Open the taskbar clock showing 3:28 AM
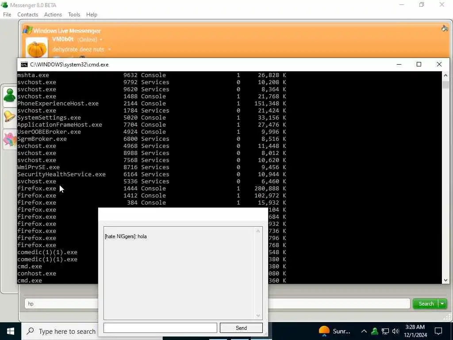This screenshot has width=453, height=340. coord(415,331)
